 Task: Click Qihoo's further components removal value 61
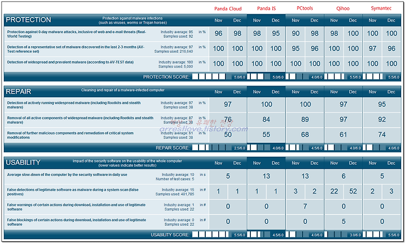coord(343,134)
